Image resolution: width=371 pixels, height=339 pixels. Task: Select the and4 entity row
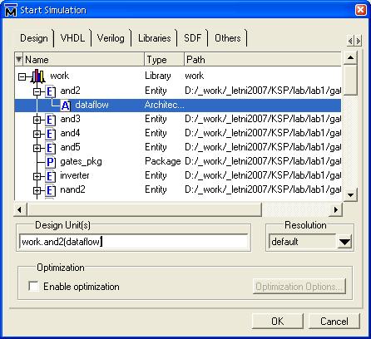coord(178,134)
